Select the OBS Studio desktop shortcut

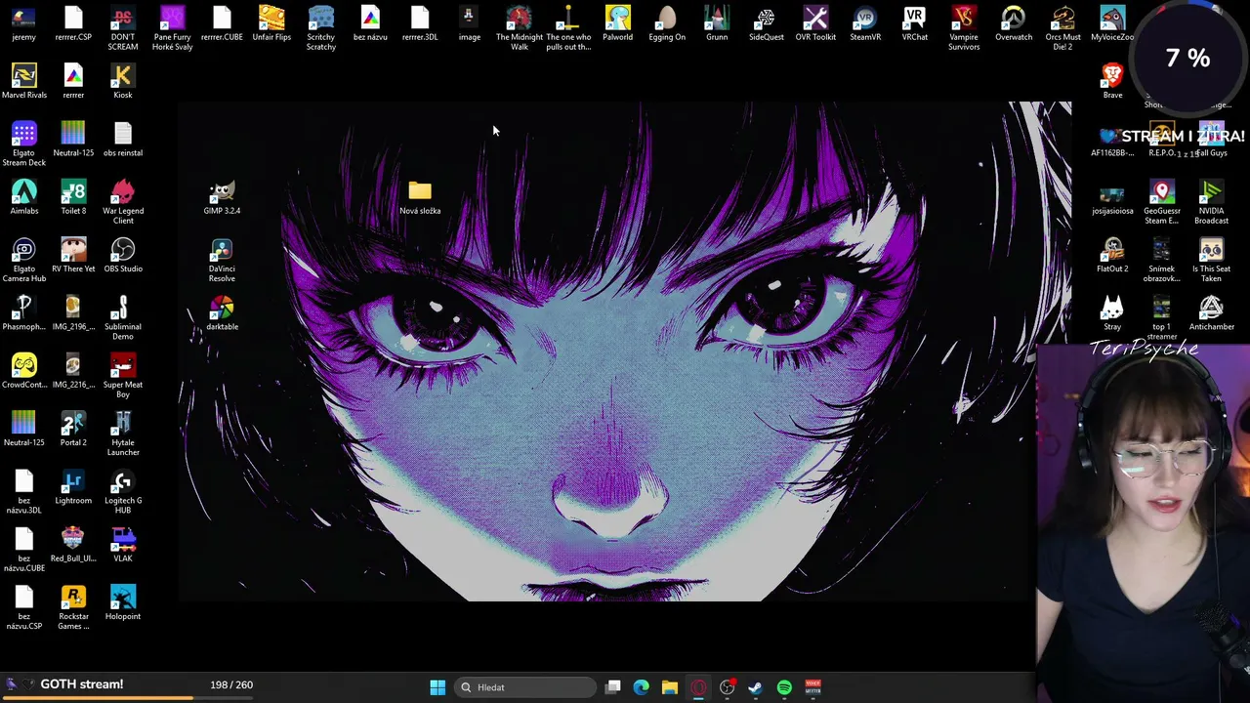(x=123, y=256)
